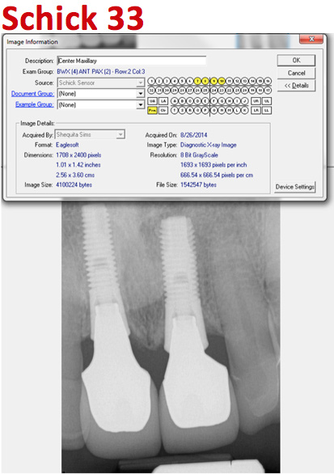Click the Exam Group BWX (4) ANT PAX text
Viewport: 334px width, 474px height.
coord(101,72)
